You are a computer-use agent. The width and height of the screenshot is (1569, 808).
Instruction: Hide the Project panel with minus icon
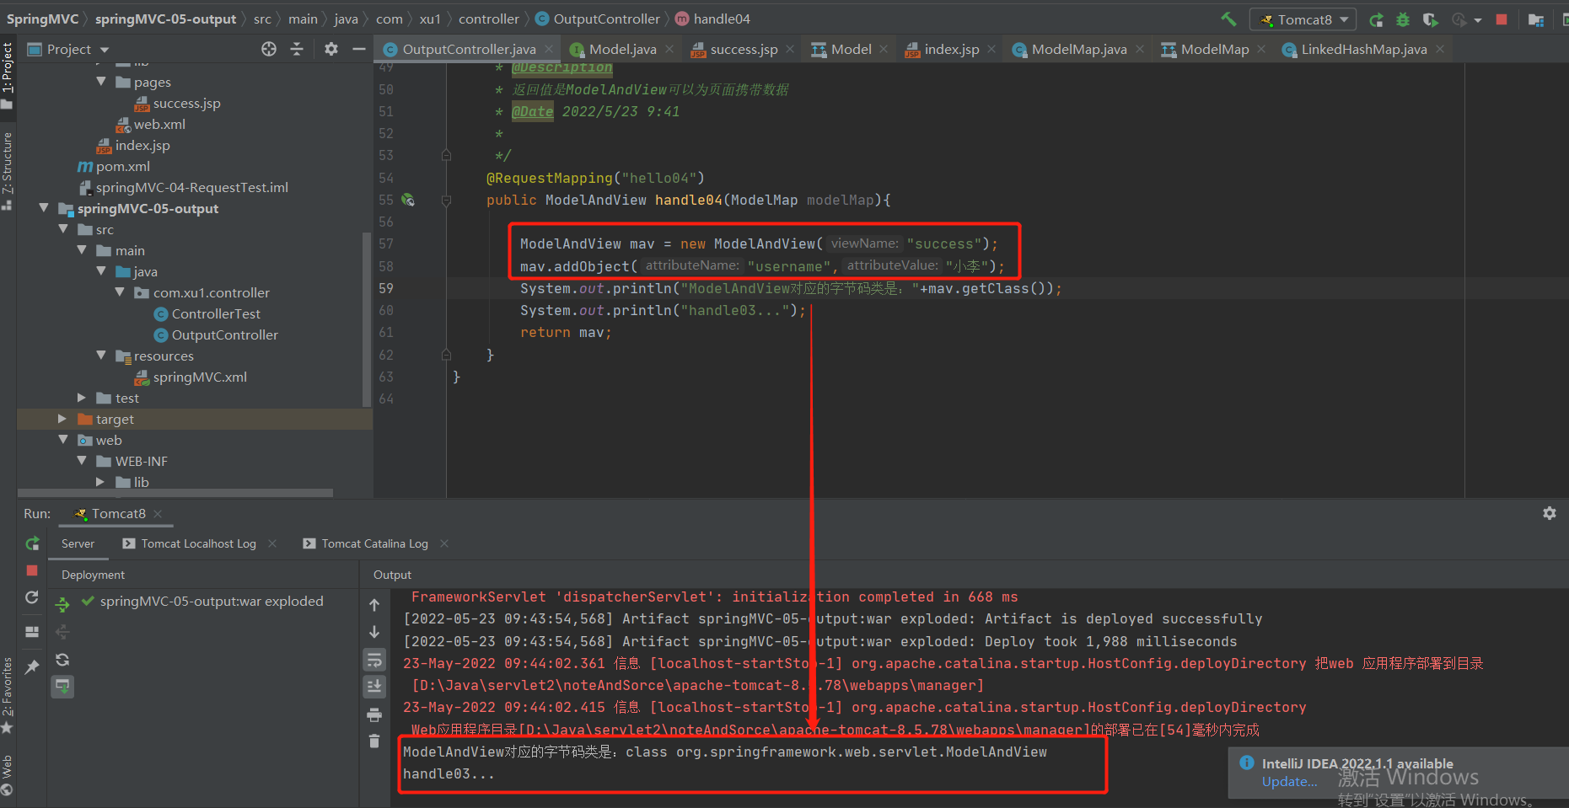[359, 49]
